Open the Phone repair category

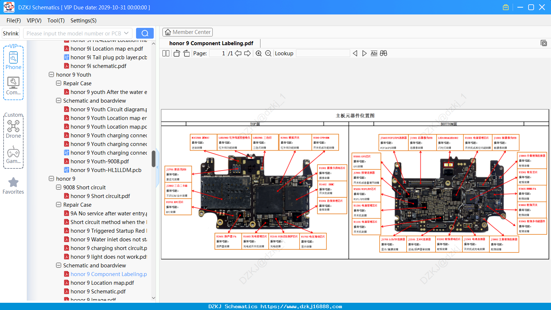coord(13,60)
